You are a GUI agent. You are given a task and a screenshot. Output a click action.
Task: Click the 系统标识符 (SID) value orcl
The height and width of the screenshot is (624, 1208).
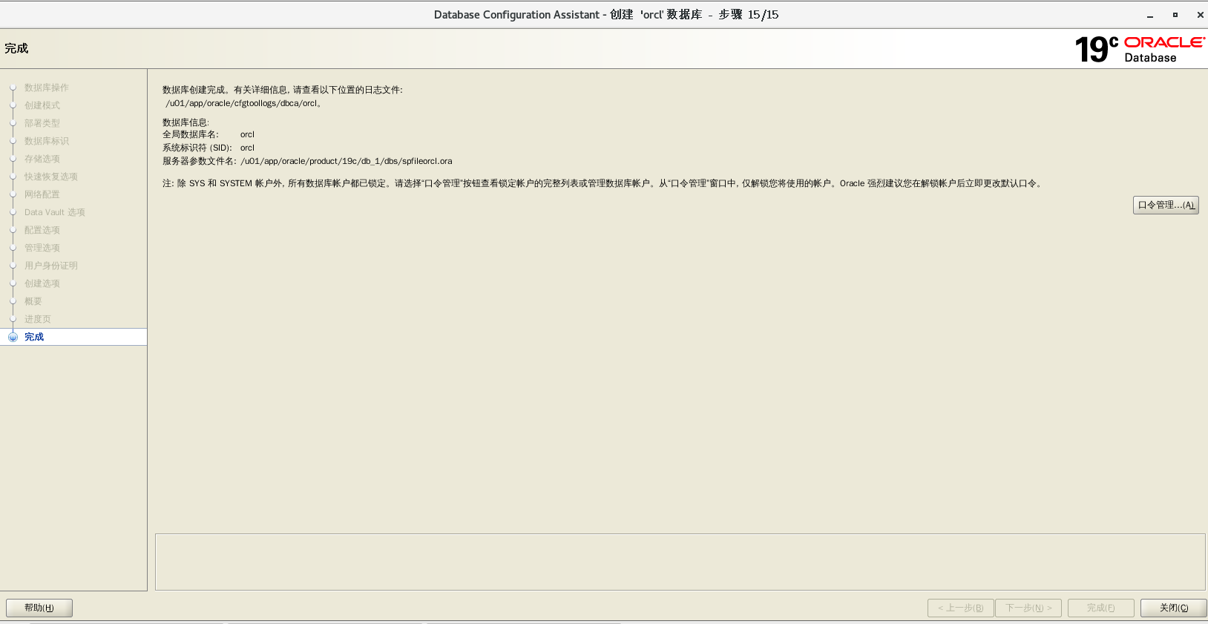click(x=247, y=148)
